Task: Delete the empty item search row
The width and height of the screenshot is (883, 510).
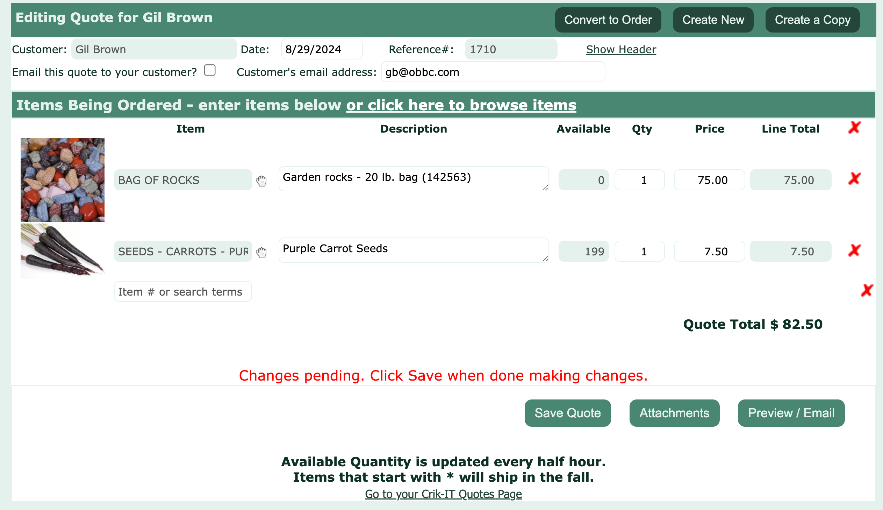Action: [x=867, y=290]
